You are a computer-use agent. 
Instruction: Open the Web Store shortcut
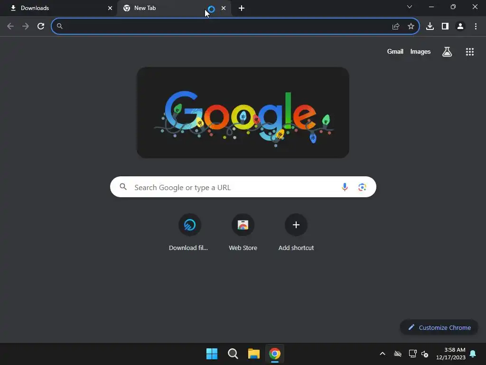(x=243, y=232)
